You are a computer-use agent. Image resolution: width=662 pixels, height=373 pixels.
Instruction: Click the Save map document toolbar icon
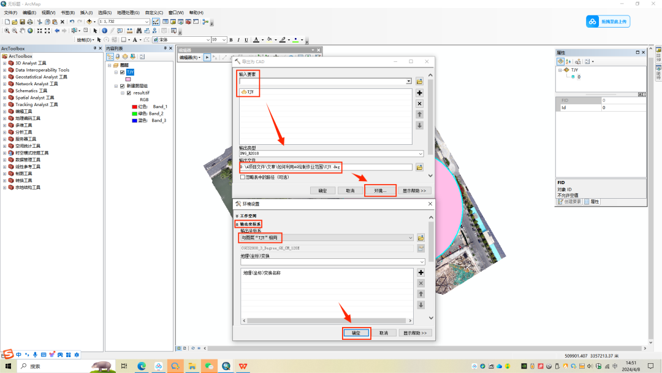click(x=23, y=21)
